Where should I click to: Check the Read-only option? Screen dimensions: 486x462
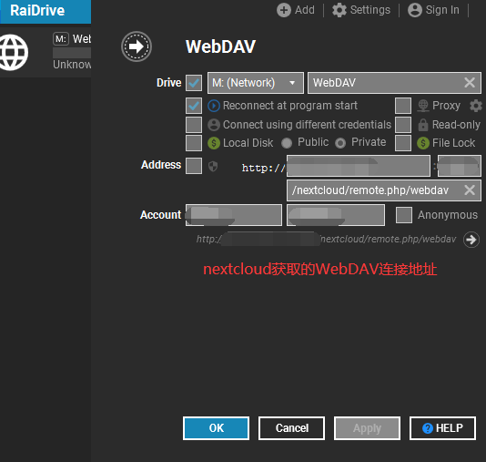click(x=403, y=125)
